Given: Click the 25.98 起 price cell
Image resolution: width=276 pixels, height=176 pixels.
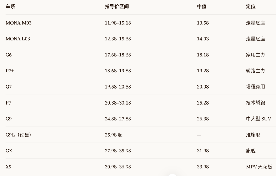Looking at the screenshot, I should pos(113,135).
